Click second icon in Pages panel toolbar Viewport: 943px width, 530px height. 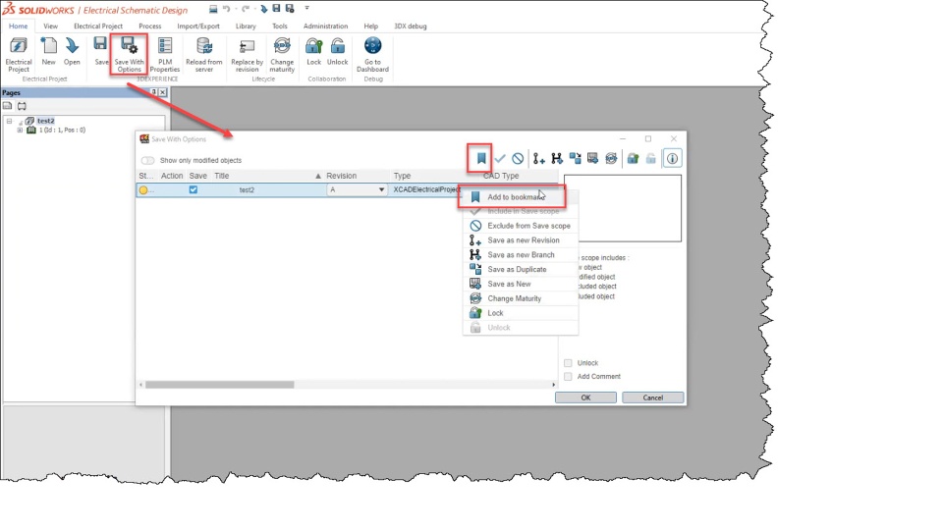(x=22, y=106)
